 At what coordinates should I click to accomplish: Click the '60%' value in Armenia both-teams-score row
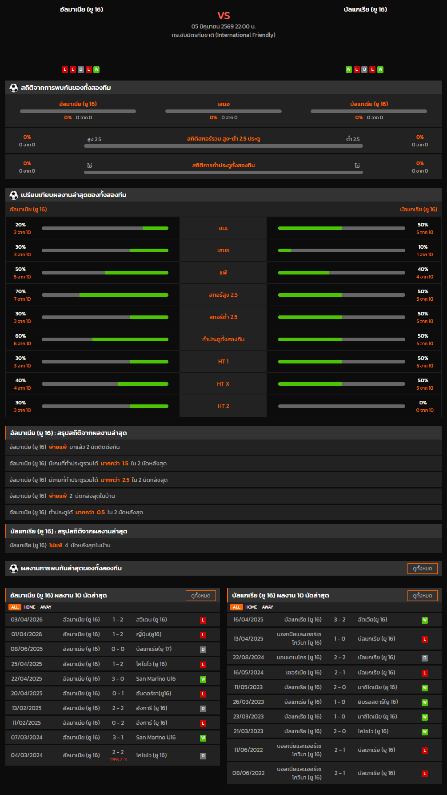(20, 336)
